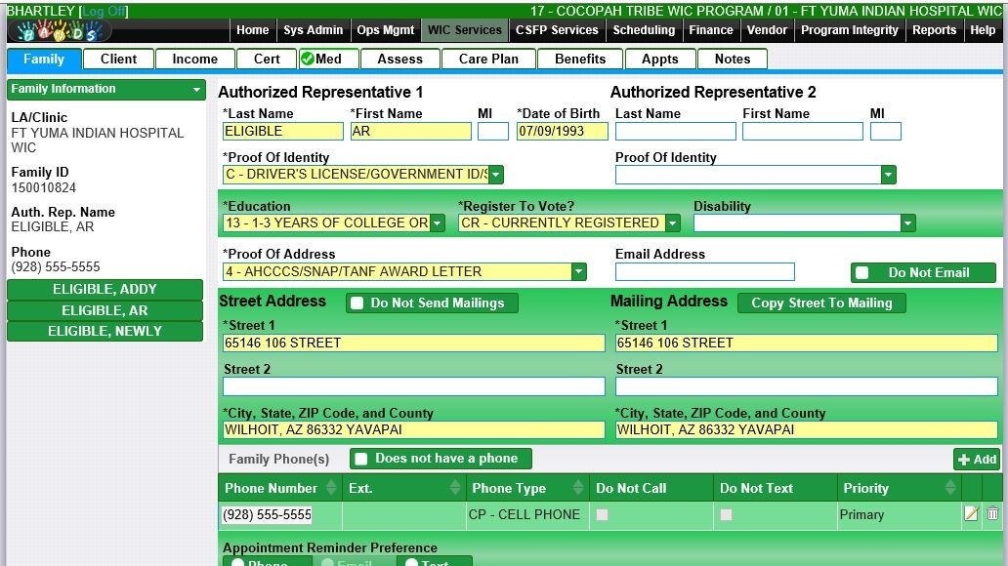
Task: Open the Disability dropdown
Action: (907, 223)
